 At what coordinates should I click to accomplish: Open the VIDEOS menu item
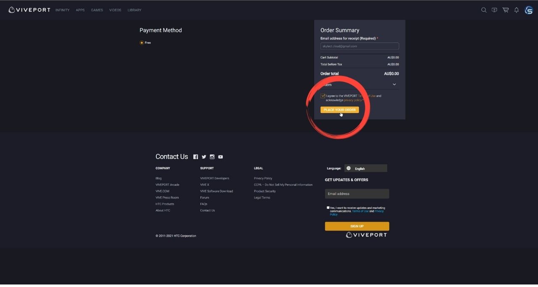coord(115,10)
